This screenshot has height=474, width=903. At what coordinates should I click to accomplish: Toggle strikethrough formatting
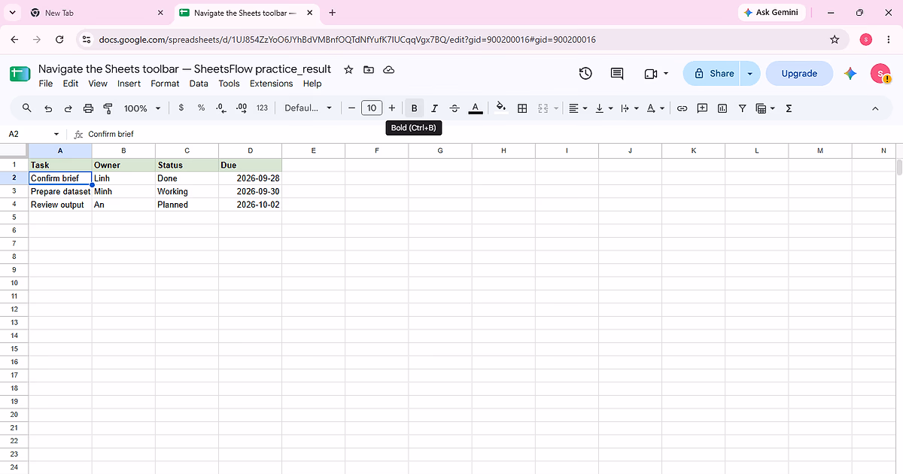pyautogui.click(x=455, y=108)
